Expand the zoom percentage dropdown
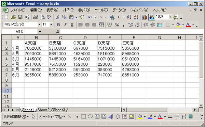The width and height of the screenshot is (205, 127). pos(170,17)
